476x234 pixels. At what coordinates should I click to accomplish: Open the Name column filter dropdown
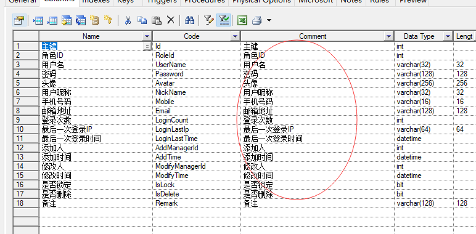(147, 36)
